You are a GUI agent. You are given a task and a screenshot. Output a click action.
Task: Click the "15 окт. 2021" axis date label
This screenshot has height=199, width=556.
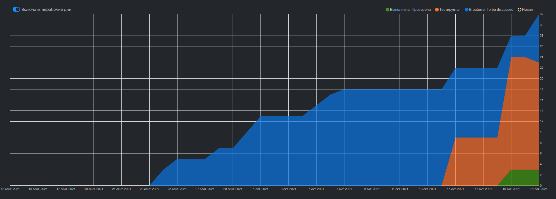(455, 189)
